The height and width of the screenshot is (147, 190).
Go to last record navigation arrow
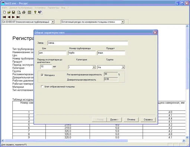click(18, 17)
